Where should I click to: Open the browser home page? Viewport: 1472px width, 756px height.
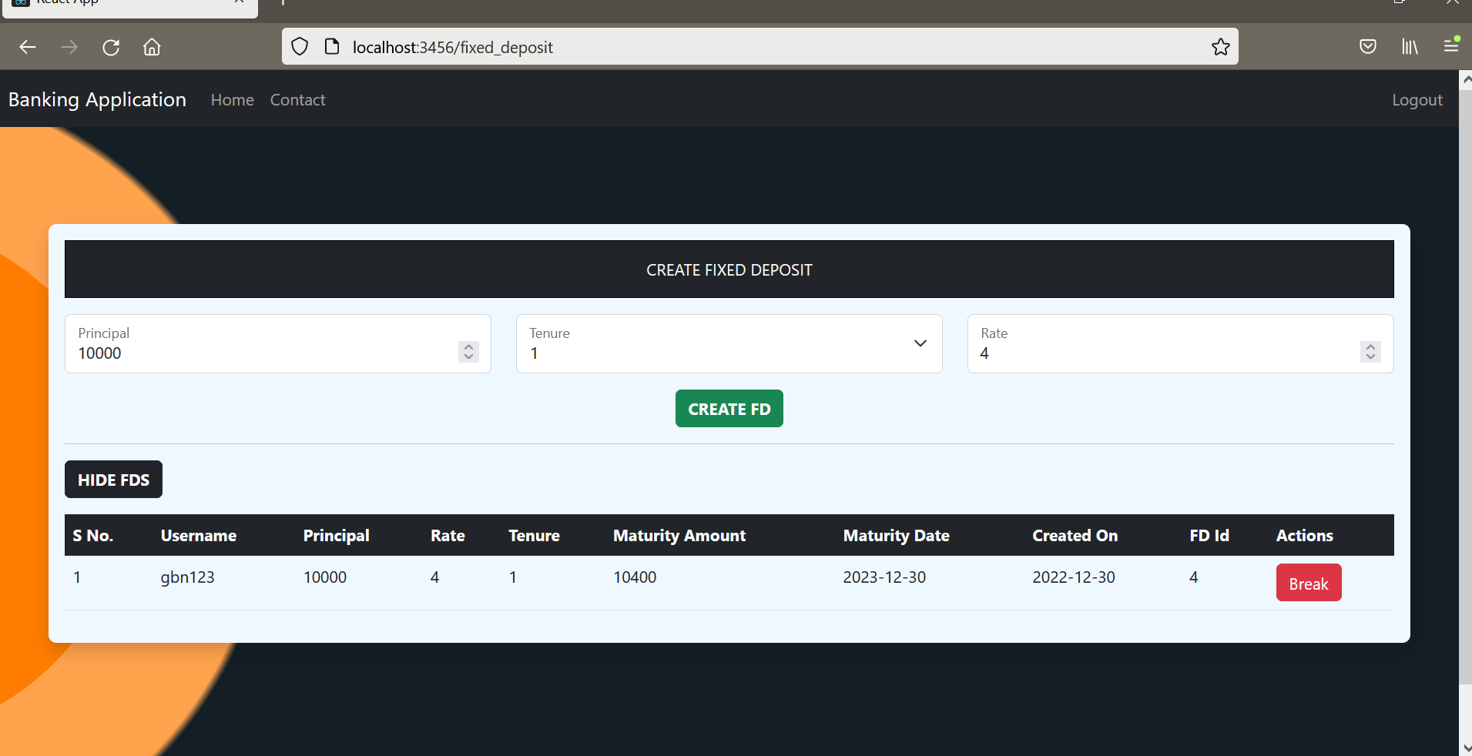coord(151,47)
